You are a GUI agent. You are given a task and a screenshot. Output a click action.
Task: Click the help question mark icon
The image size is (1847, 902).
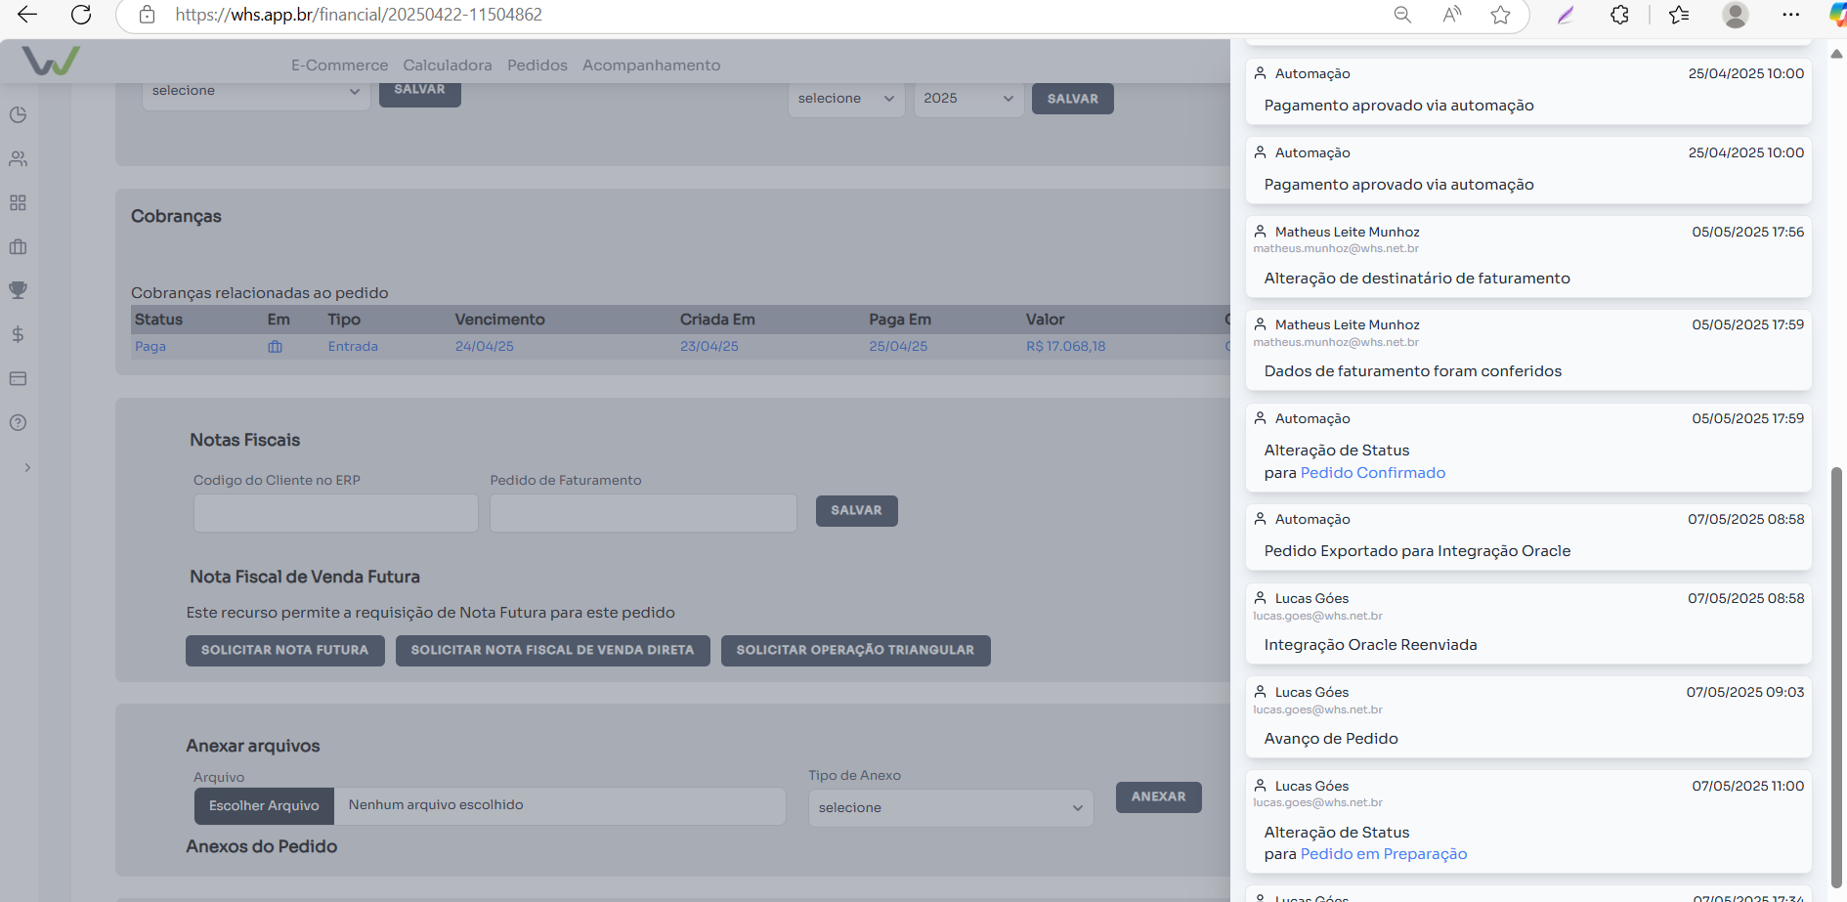click(x=18, y=422)
